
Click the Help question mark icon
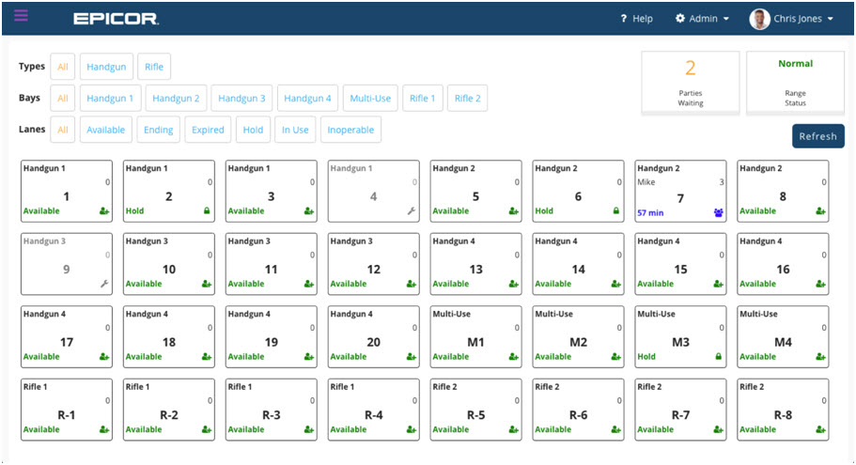(624, 19)
